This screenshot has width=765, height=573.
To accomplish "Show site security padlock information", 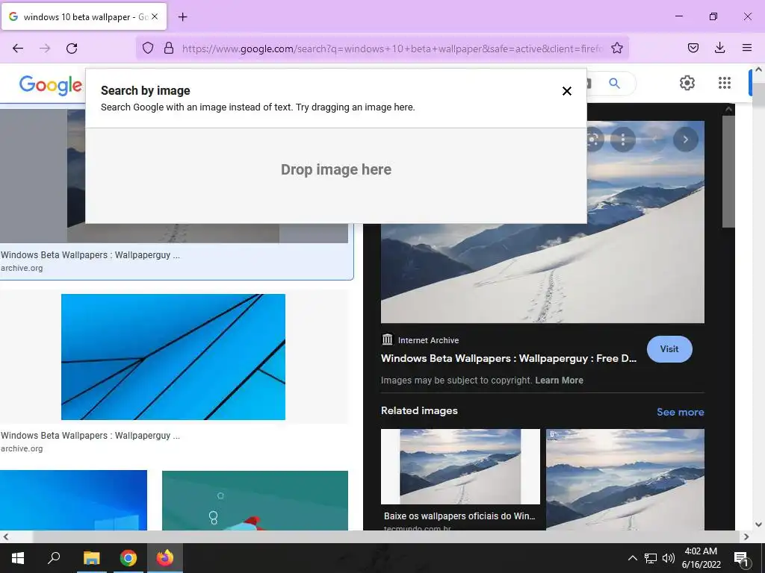I will 169,48.
